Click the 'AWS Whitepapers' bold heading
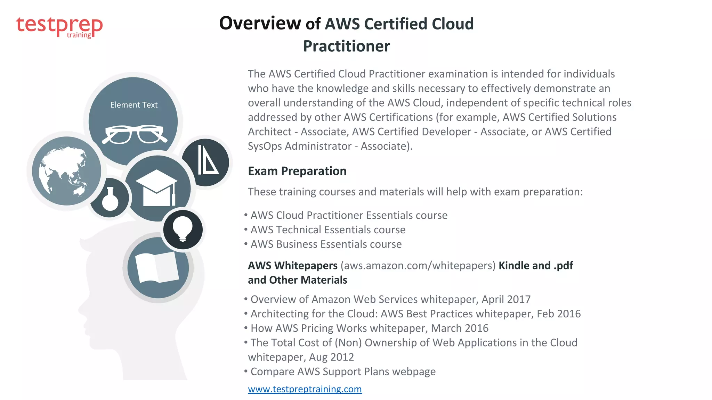 pos(292,266)
